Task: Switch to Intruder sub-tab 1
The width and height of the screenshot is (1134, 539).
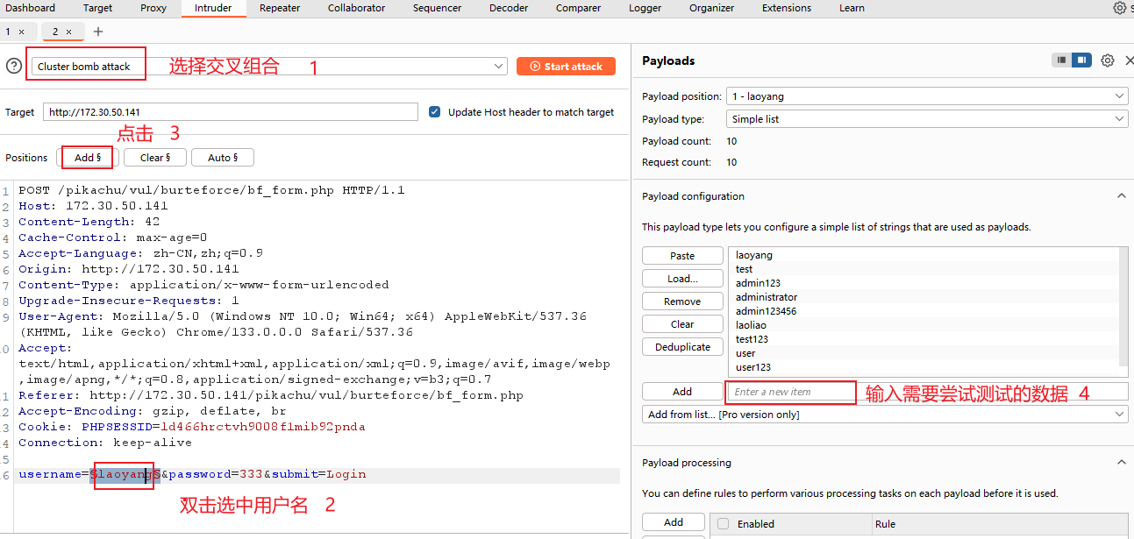Action: coord(9,32)
